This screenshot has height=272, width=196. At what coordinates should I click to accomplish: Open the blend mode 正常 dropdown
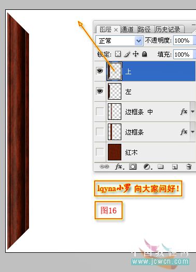(x=119, y=41)
